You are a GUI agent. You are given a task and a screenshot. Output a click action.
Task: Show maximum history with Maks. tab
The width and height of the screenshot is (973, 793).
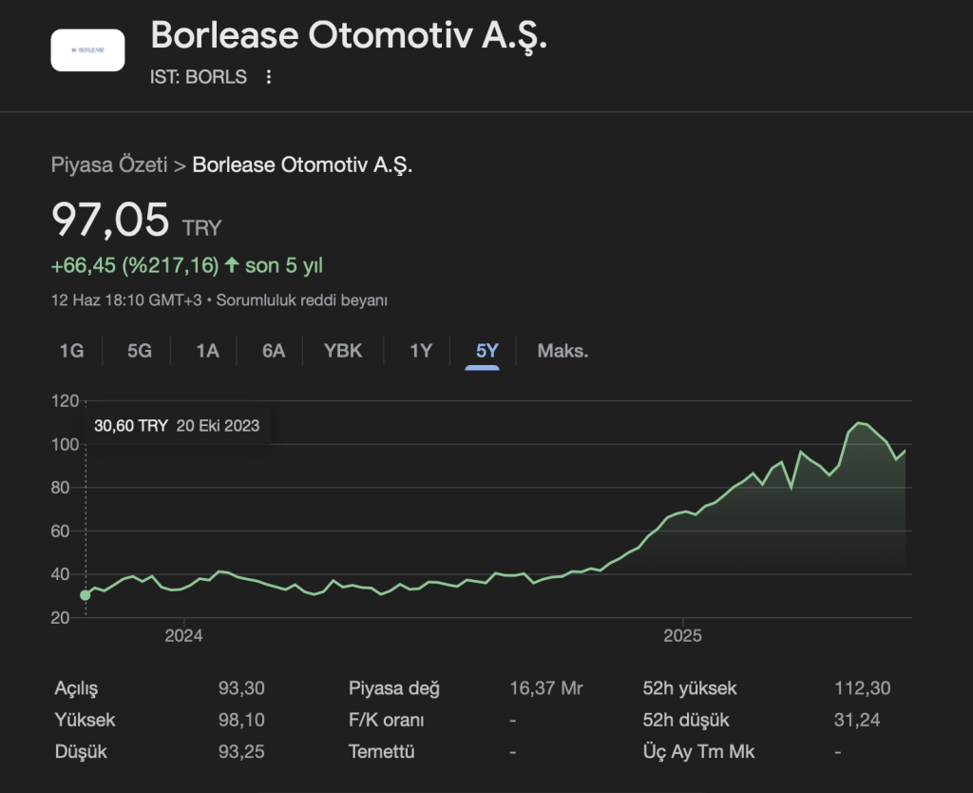tap(563, 351)
